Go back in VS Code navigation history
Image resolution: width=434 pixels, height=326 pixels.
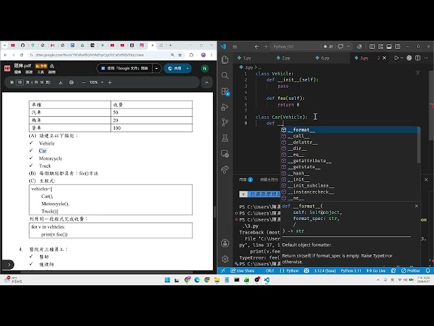(257, 46)
